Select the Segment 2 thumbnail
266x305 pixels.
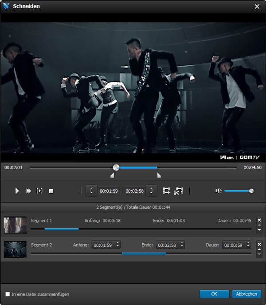(x=15, y=250)
